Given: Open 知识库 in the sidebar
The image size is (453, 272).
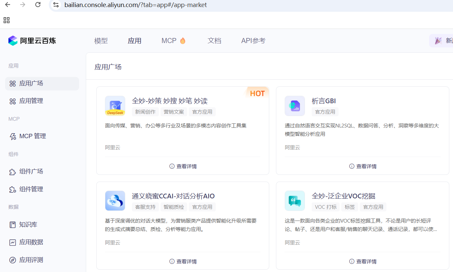Looking at the screenshot, I should tap(42, 225).
